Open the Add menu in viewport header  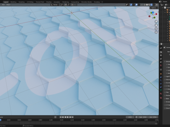pos(3,5)
